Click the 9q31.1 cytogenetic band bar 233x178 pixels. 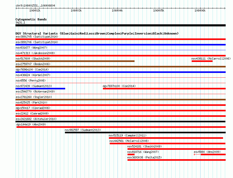(x=120, y=25)
